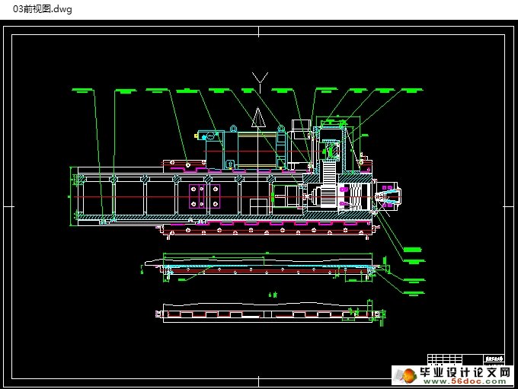Click the magenta four-bolt plate on the beam
The image size is (518, 389).
[205, 196]
